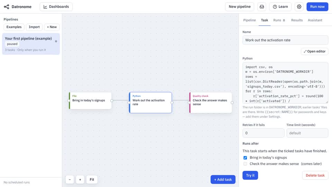Untick Bring in today's signups checkbox
Screen dimensions: 332x187
[245, 158]
